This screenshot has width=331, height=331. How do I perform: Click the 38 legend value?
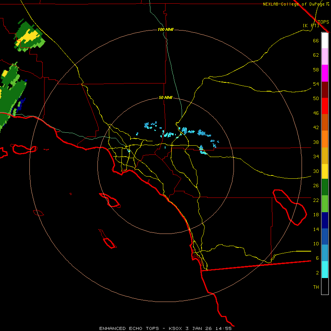coord(316,142)
